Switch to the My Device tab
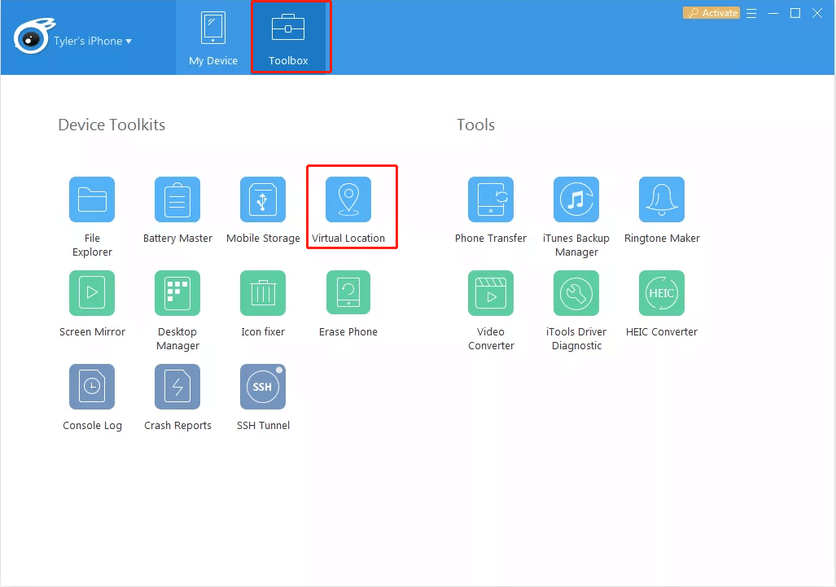The width and height of the screenshot is (836, 587). 212,37
